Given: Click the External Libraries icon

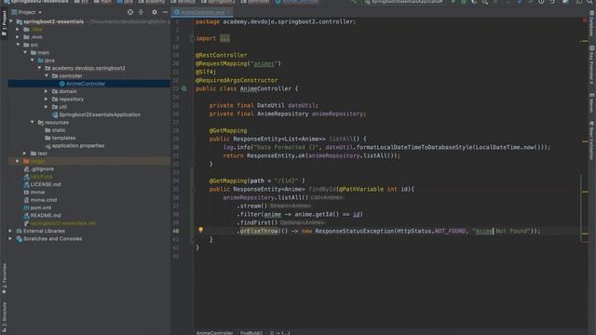Looking at the screenshot, I should point(19,231).
